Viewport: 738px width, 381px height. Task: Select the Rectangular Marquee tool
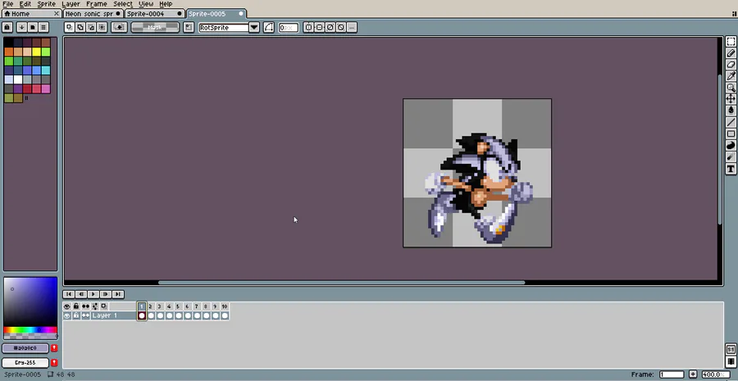pos(731,42)
